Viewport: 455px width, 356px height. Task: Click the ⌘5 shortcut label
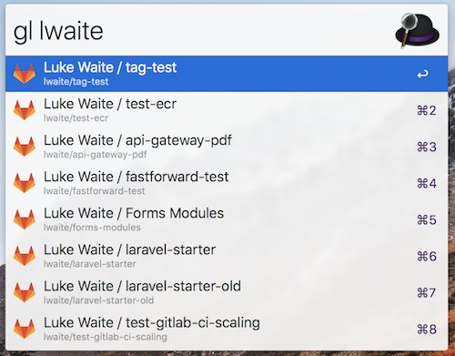427,219
